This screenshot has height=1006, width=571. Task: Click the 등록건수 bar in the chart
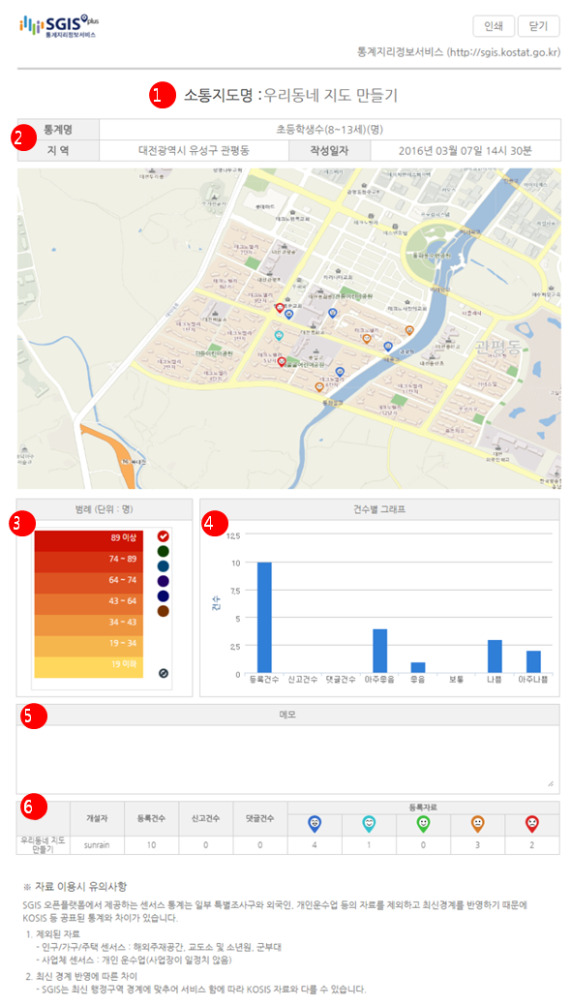264,617
